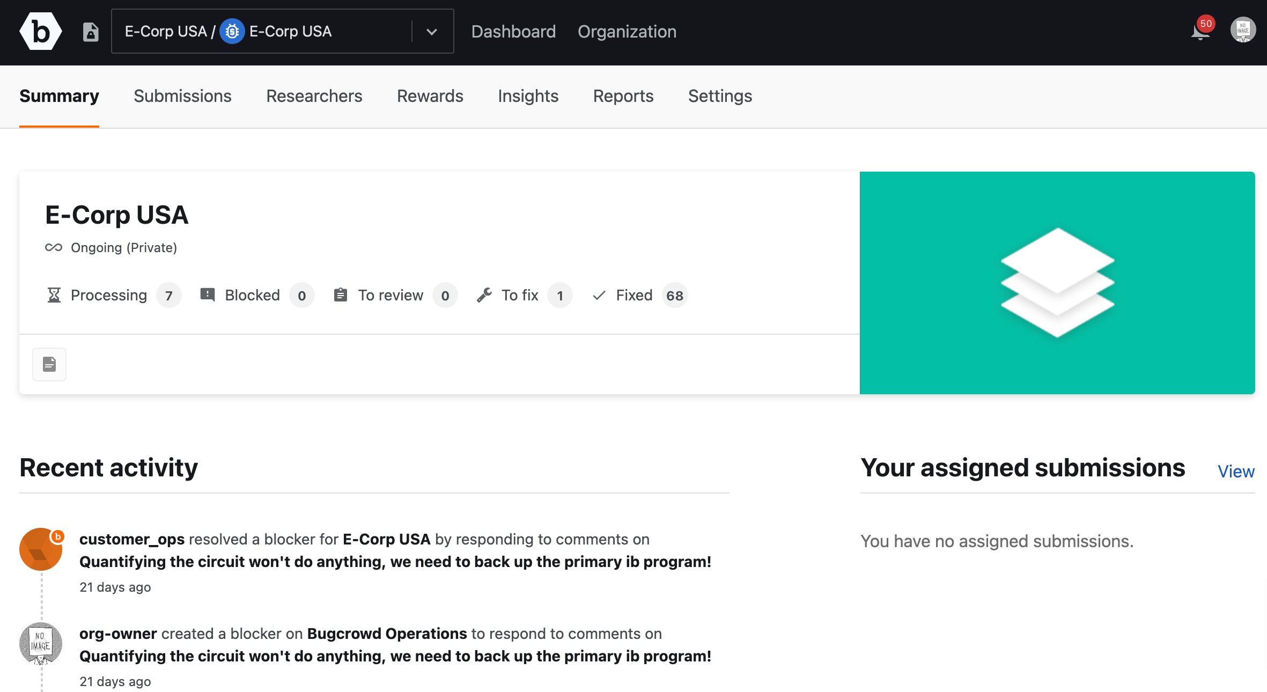Switch to the Reports tab
Viewport: 1267px width, 692px height.
point(623,96)
